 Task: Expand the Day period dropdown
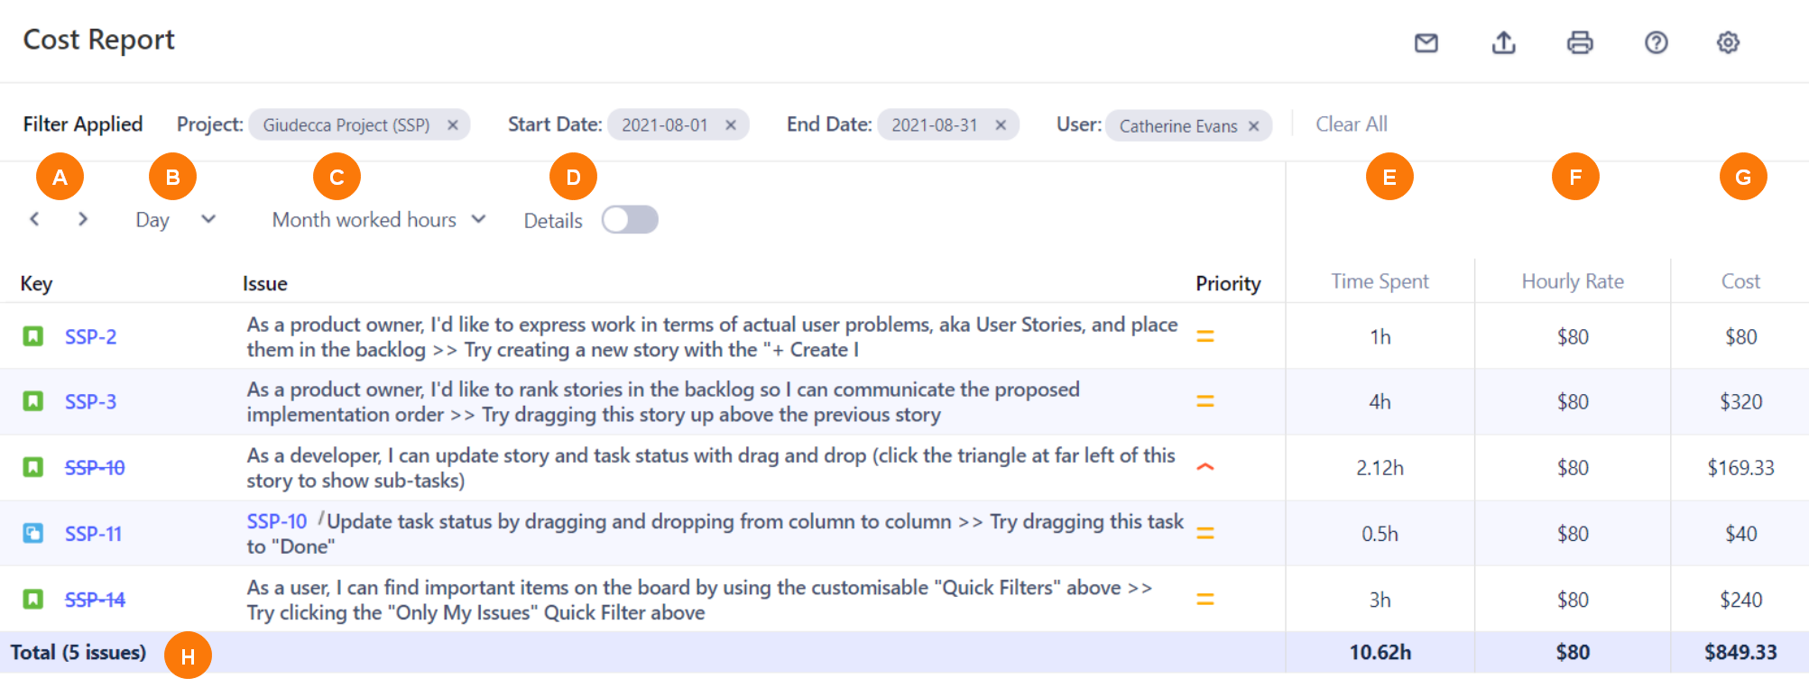pos(175,220)
